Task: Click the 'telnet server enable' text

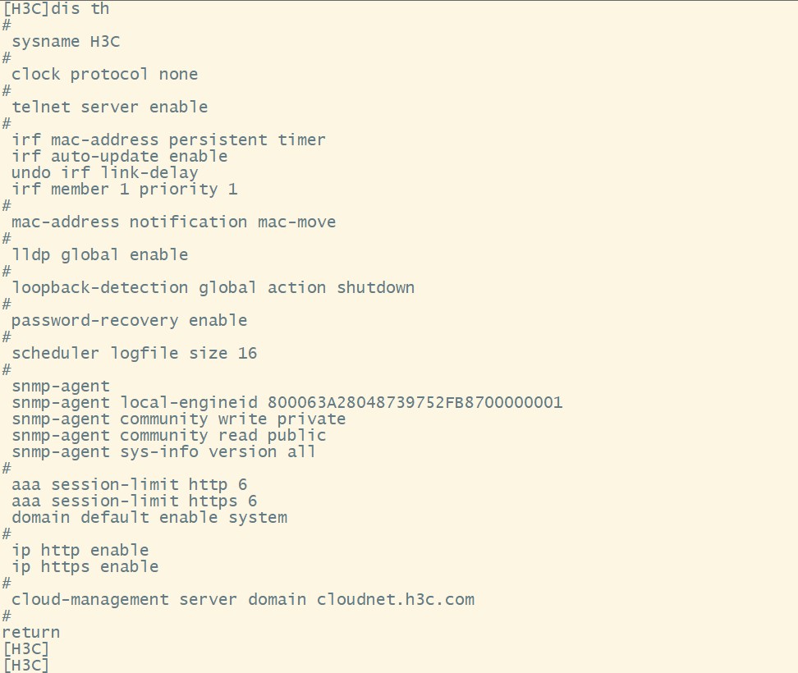Action: tap(109, 107)
